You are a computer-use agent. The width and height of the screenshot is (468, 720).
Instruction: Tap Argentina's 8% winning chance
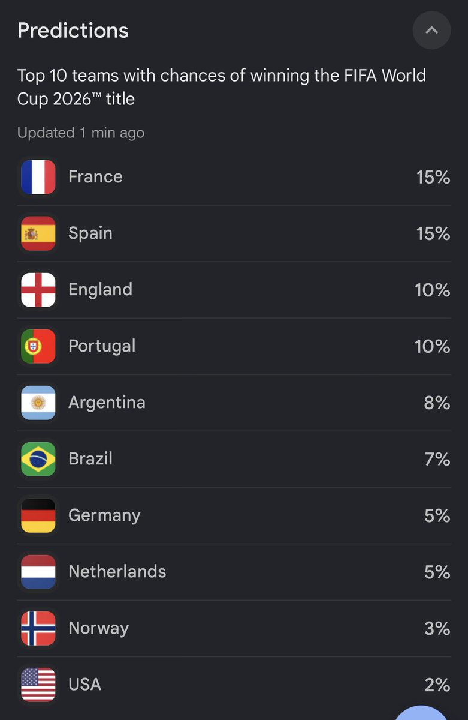tap(437, 403)
